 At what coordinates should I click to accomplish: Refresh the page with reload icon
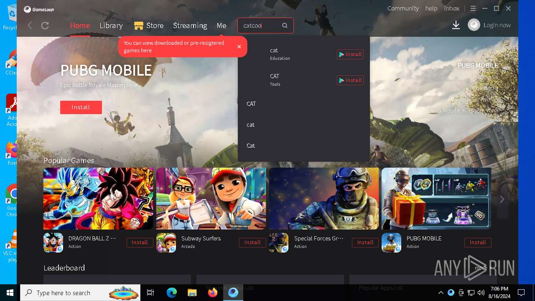click(x=45, y=26)
